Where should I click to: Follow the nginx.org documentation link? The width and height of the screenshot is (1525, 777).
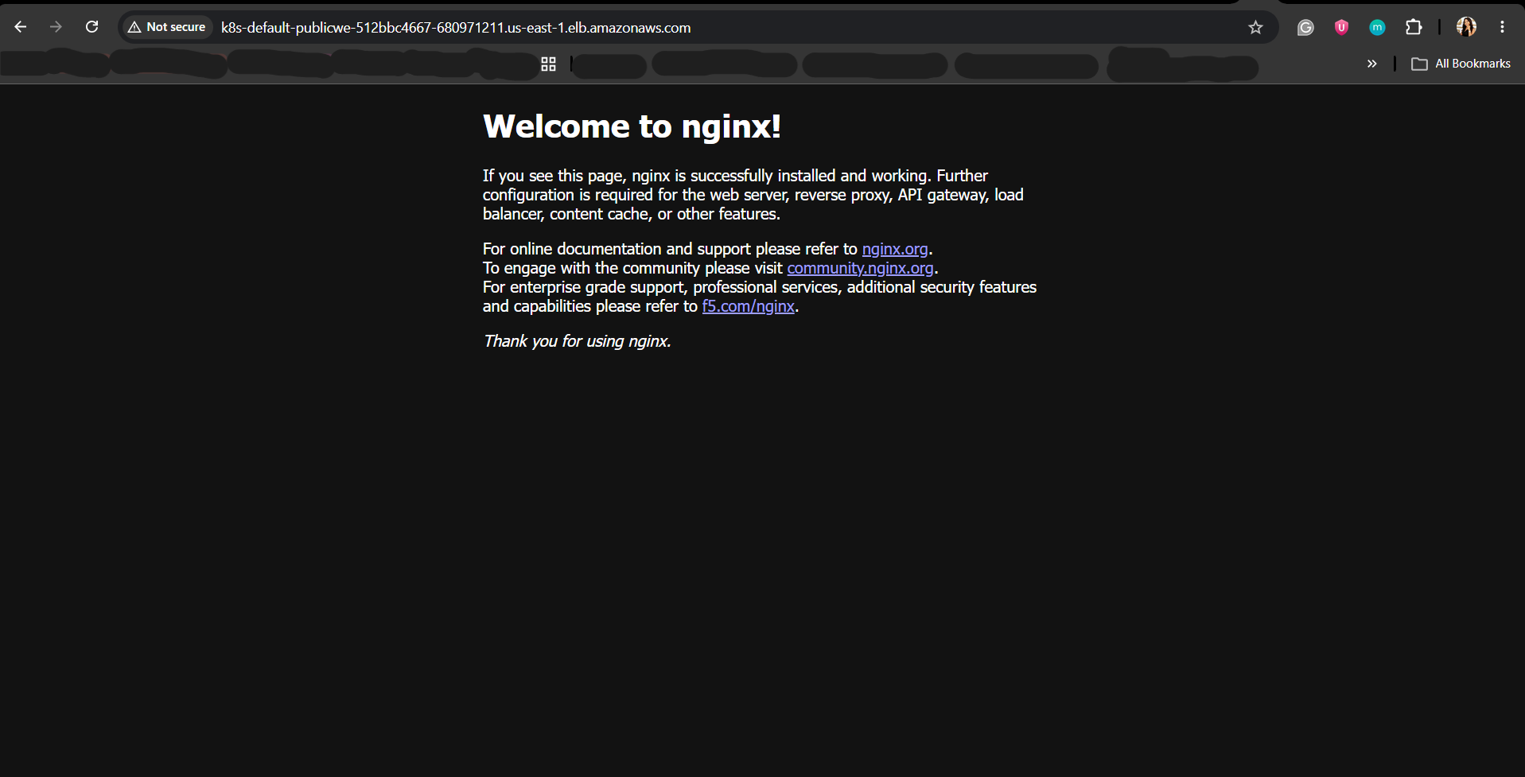point(895,249)
